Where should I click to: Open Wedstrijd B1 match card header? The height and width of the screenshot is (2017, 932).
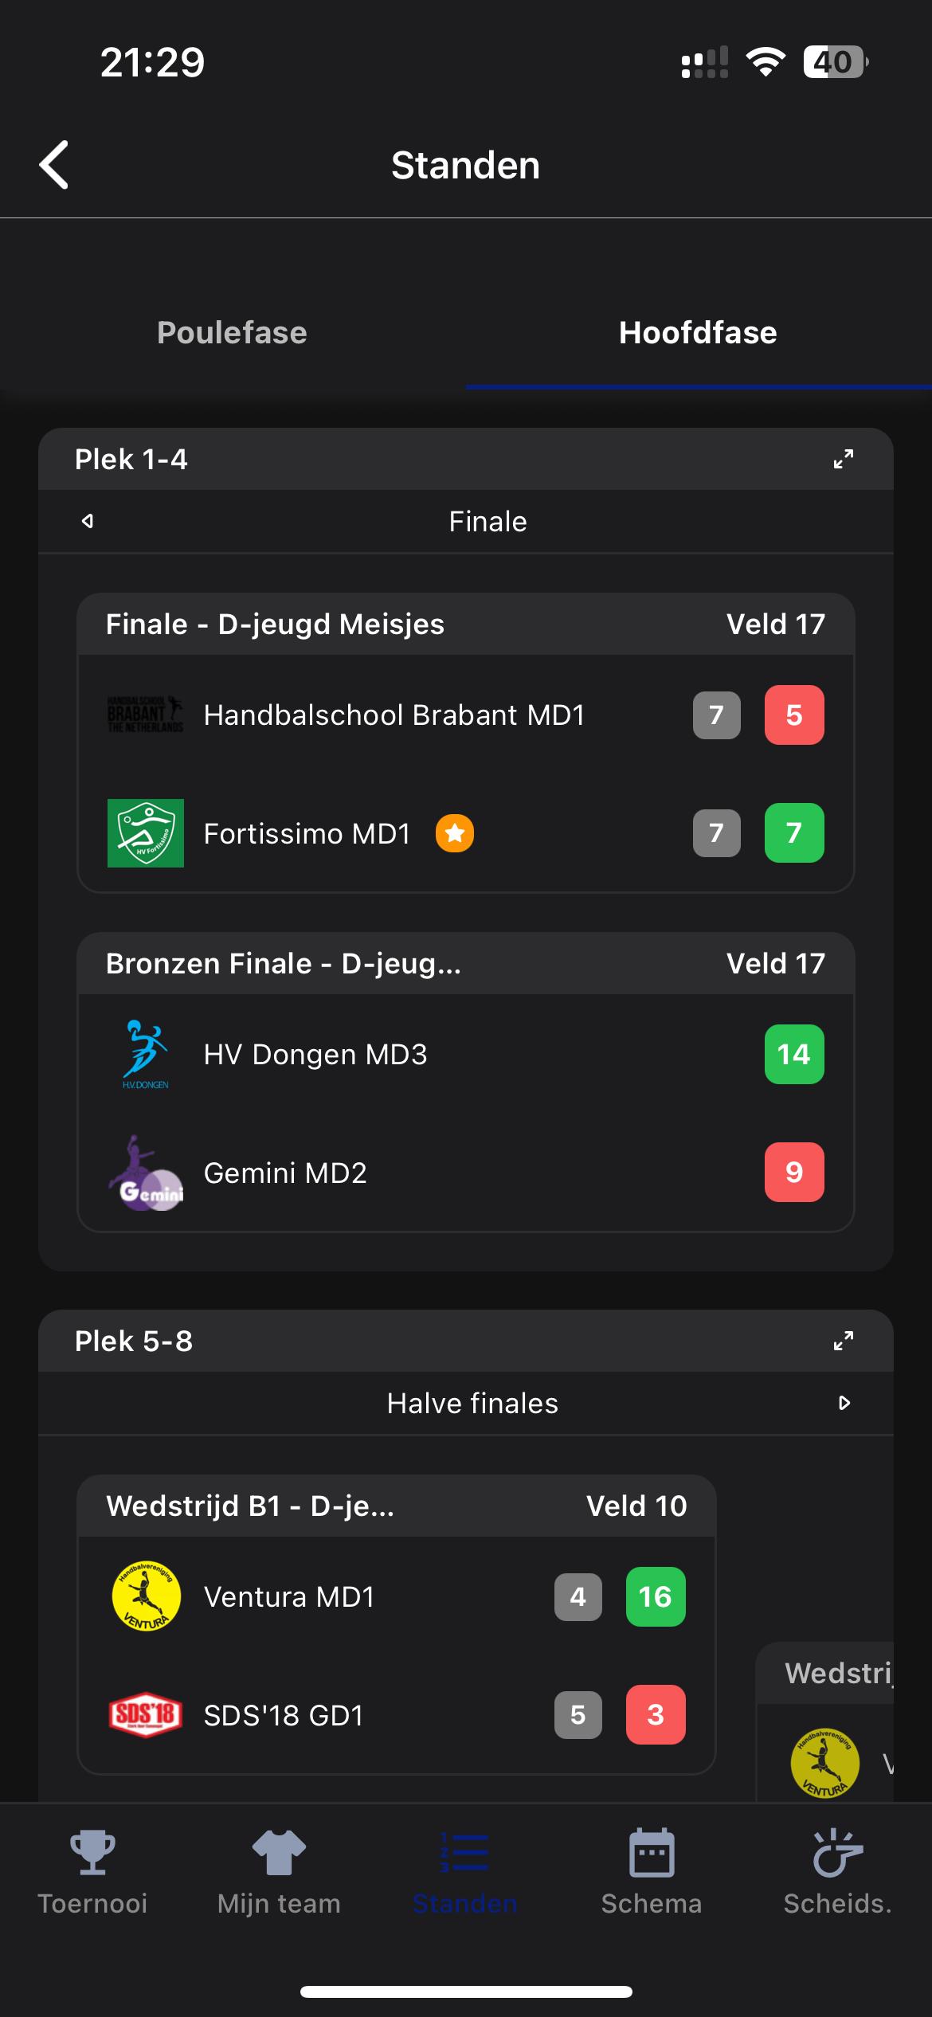tap(397, 1506)
